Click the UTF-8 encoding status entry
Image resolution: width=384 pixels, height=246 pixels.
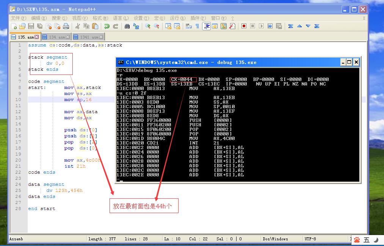point(310,239)
